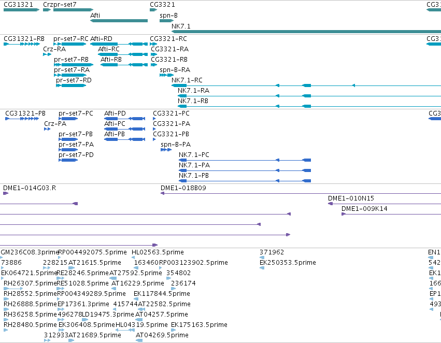Click the CG31321-PB protein label

25,113
